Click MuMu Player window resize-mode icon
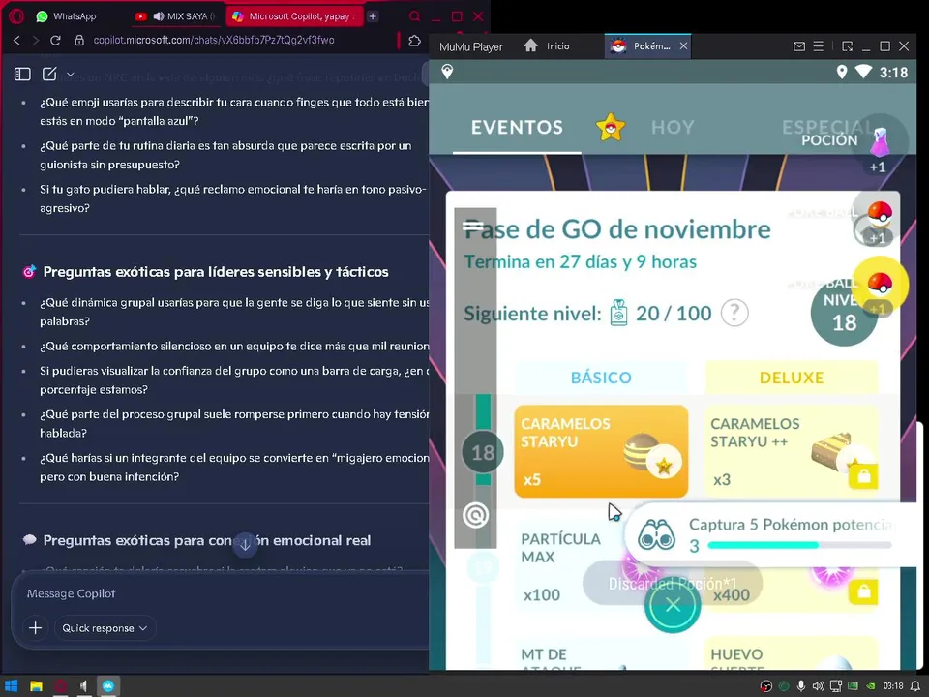This screenshot has width=929, height=697. point(848,46)
